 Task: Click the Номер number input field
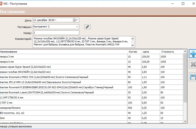[x=56, y=33]
